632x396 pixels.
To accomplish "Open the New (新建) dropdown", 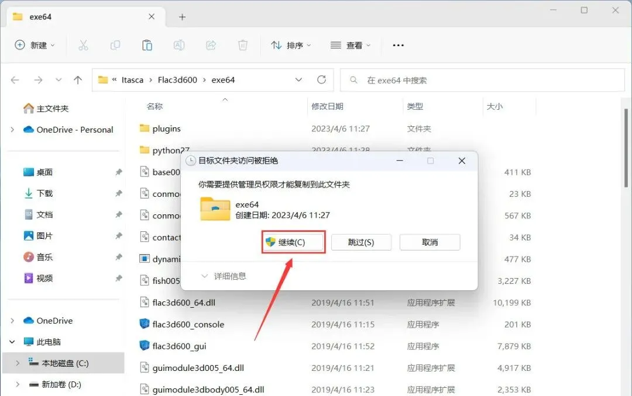I will 35,45.
